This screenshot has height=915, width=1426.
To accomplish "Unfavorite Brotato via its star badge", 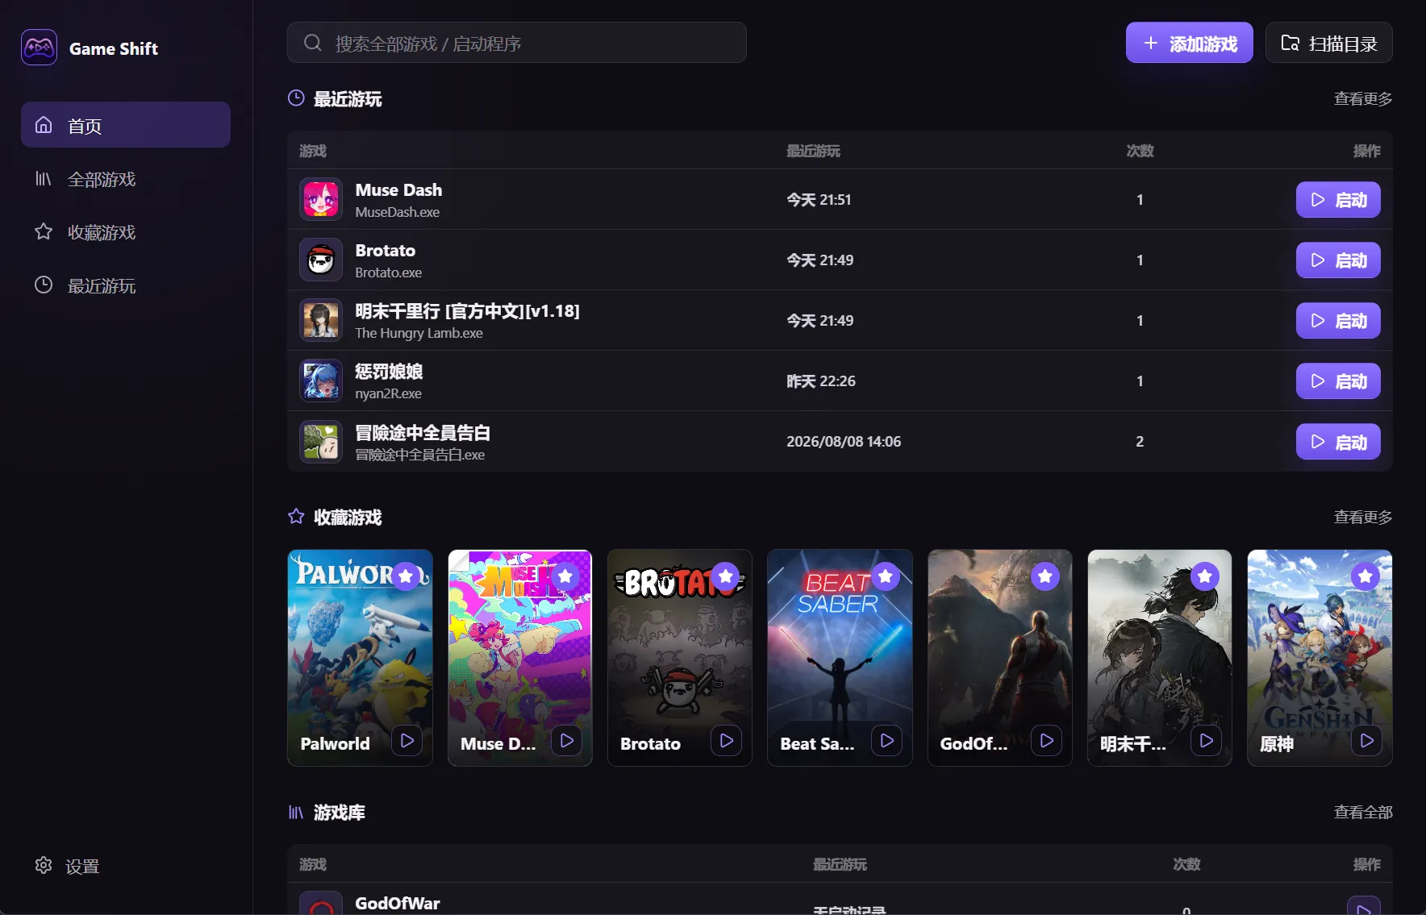I will (726, 576).
